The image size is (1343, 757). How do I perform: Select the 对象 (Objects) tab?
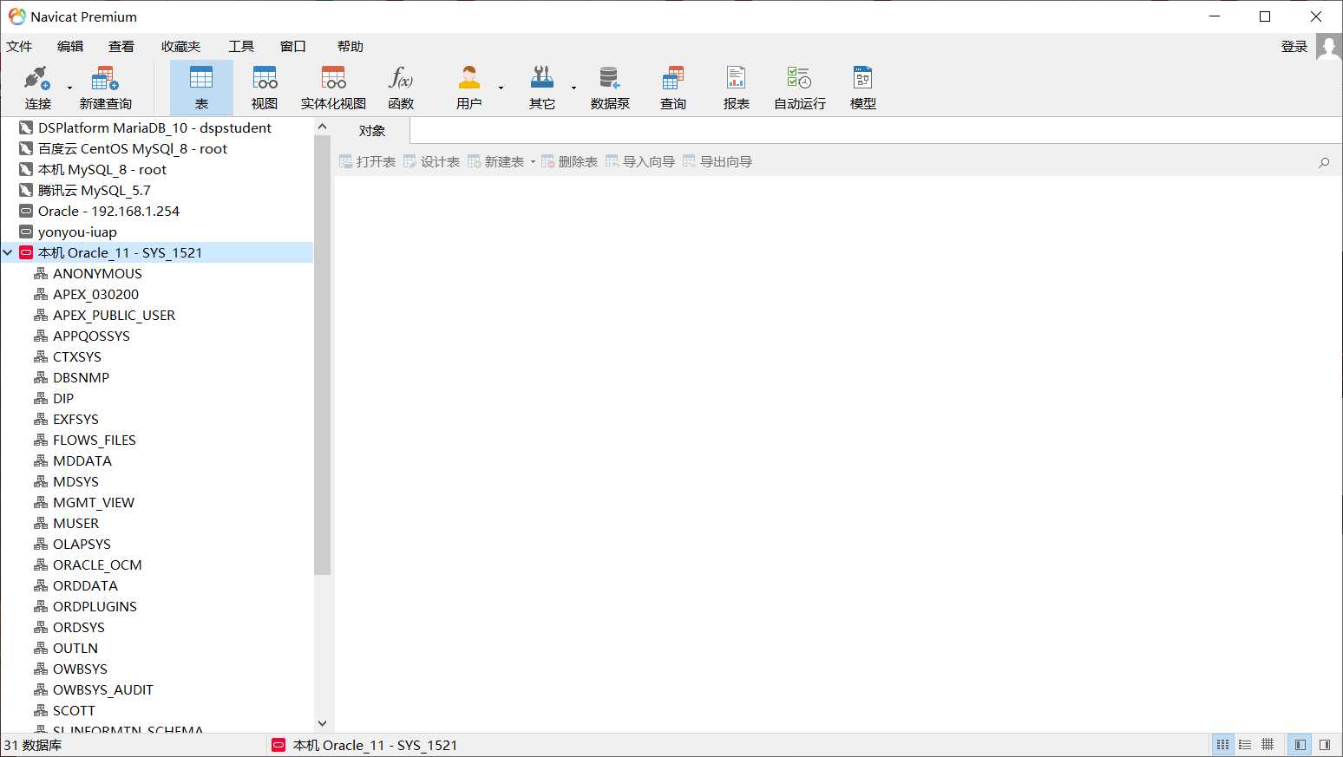pyautogui.click(x=372, y=131)
